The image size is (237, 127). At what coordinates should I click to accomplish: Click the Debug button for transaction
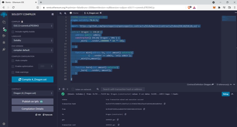pyautogui.click(x=226, y=94)
